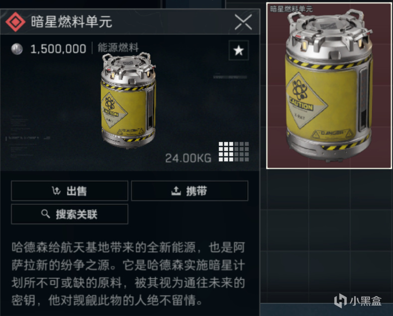The height and width of the screenshot is (316, 393).
Task: Click the 暗星燃料单元 title text
Action: 71,22
